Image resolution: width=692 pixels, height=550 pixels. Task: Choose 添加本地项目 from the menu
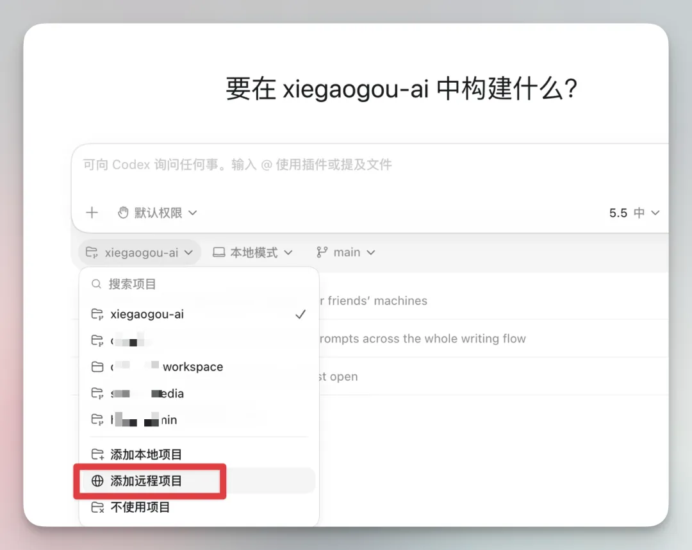coord(199,454)
